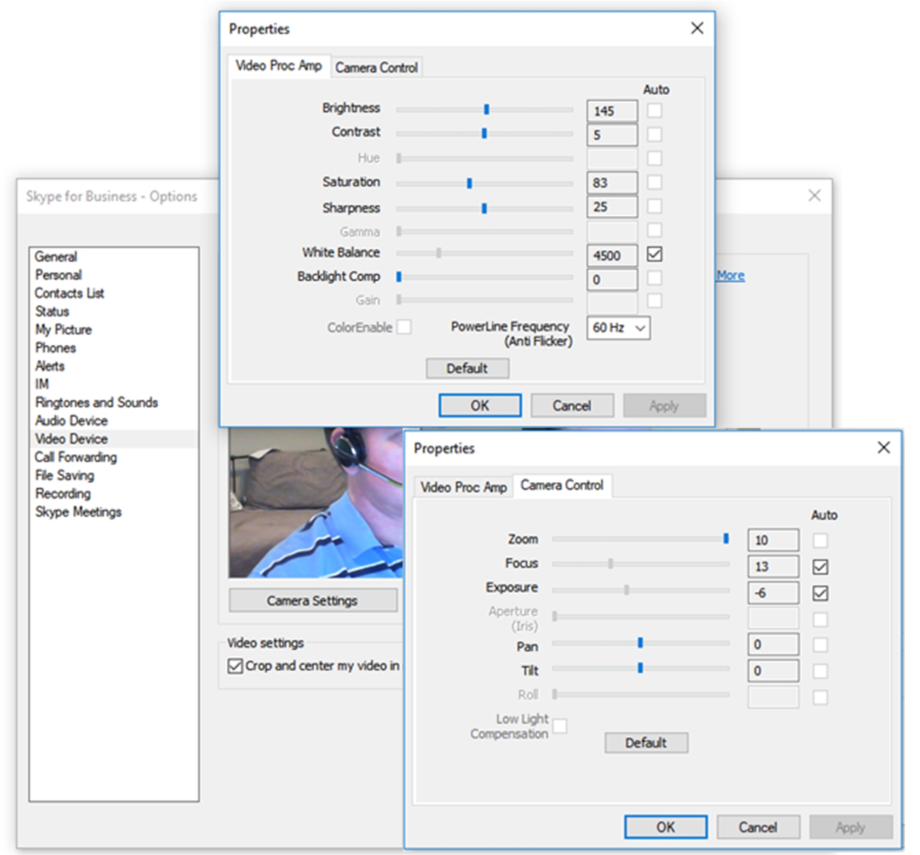This screenshot has height=855, width=920.
Task: Click OK in lower Properties dialog
Action: (x=665, y=827)
